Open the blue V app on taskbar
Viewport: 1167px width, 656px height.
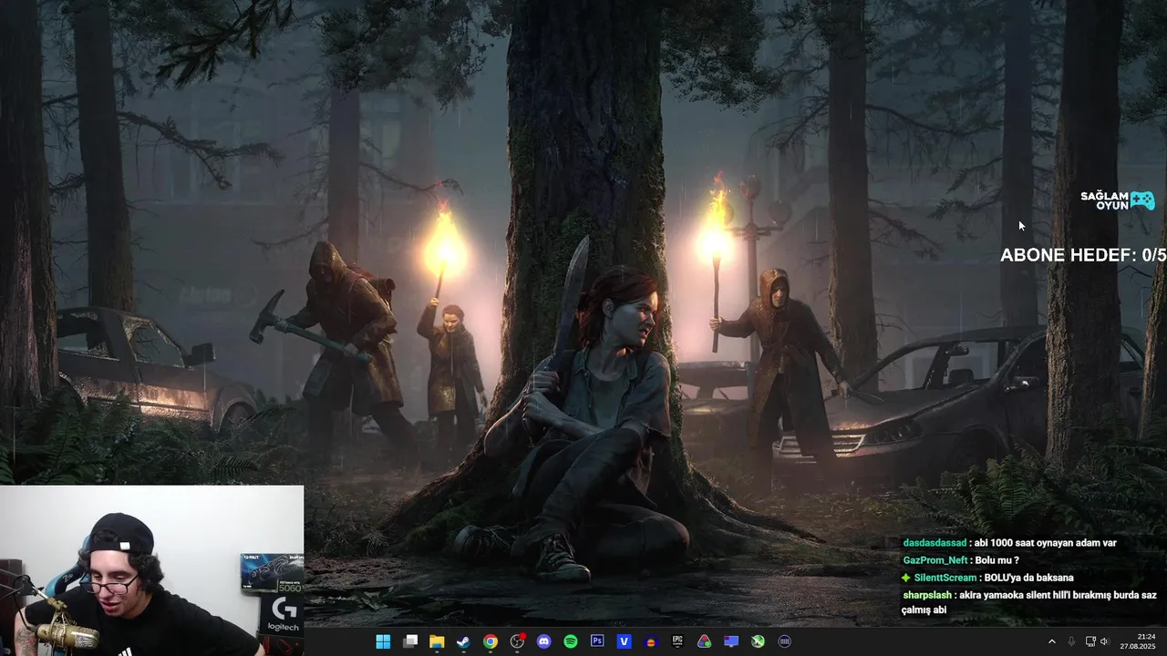[625, 641]
